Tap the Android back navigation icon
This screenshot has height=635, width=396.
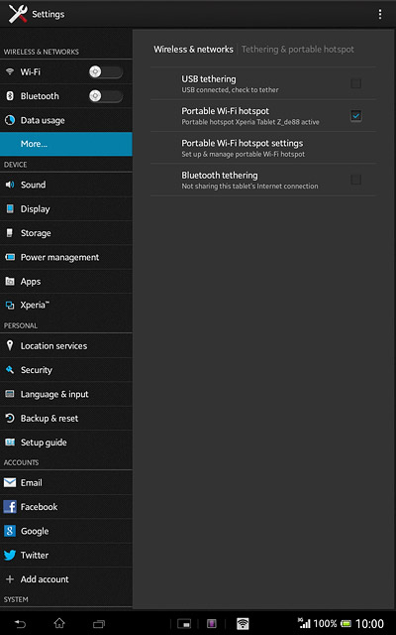(20, 623)
